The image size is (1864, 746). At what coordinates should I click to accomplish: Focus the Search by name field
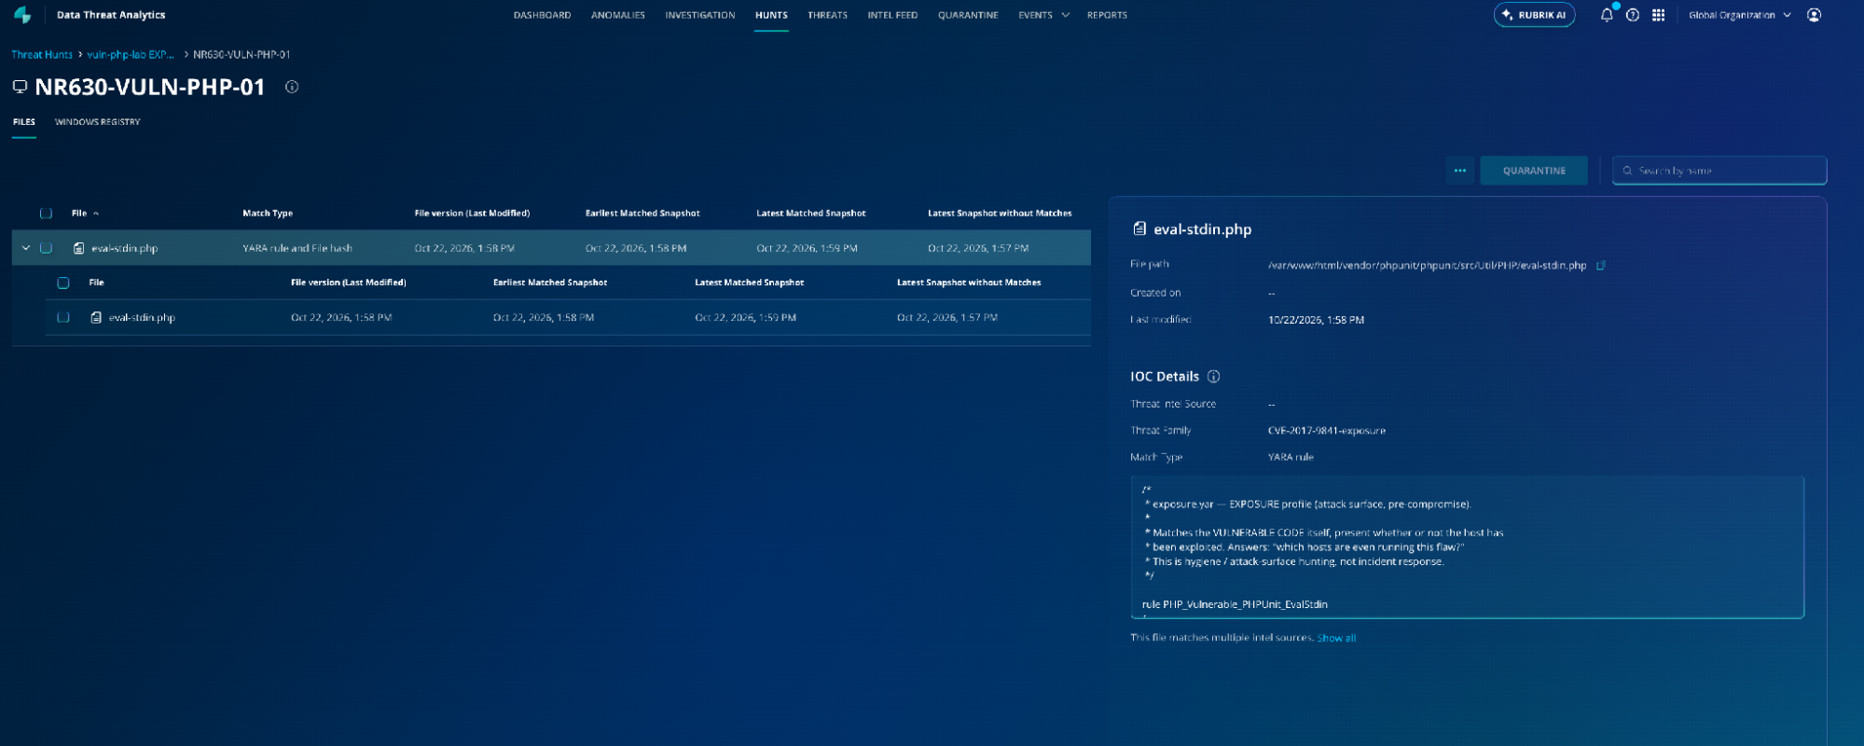coord(1719,171)
